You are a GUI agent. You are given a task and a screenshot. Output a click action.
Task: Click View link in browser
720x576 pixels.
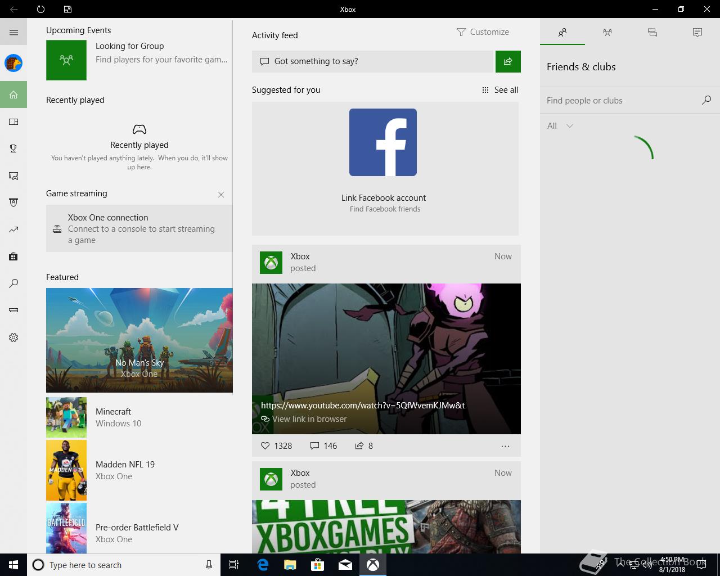(x=304, y=419)
